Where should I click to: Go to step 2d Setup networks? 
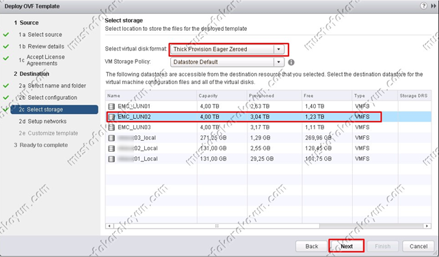pos(42,121)
